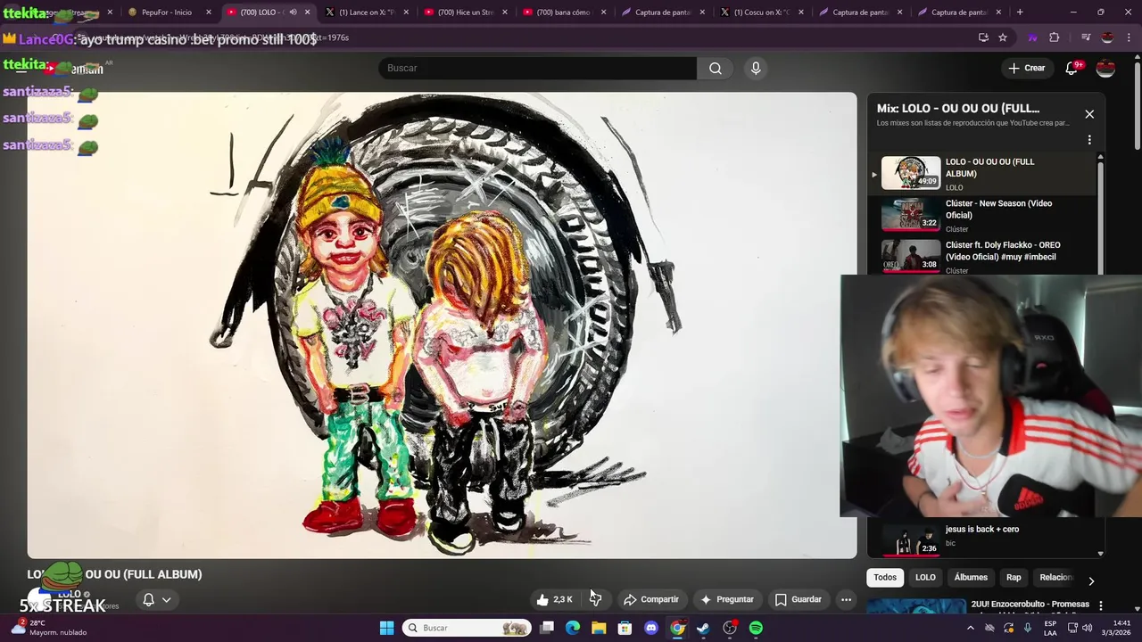Click the Preguntar button

point(727,599)
